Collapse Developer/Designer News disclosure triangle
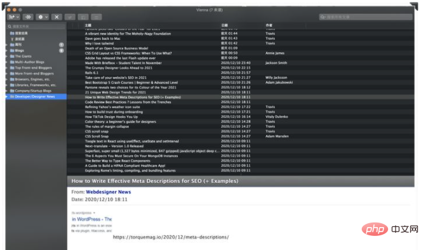The width and height of the screenshot is (425, 250). click(x=7, y=96)
